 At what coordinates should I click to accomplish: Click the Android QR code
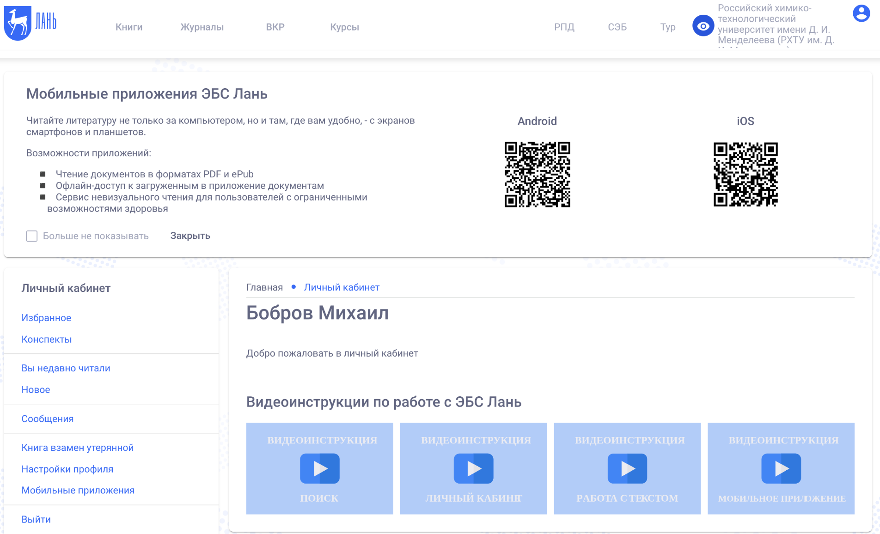[x=537, y=175]
